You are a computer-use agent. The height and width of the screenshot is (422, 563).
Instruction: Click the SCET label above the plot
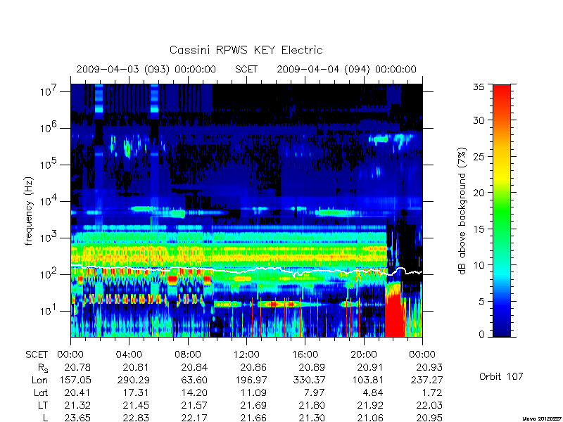tap(246, 69)
